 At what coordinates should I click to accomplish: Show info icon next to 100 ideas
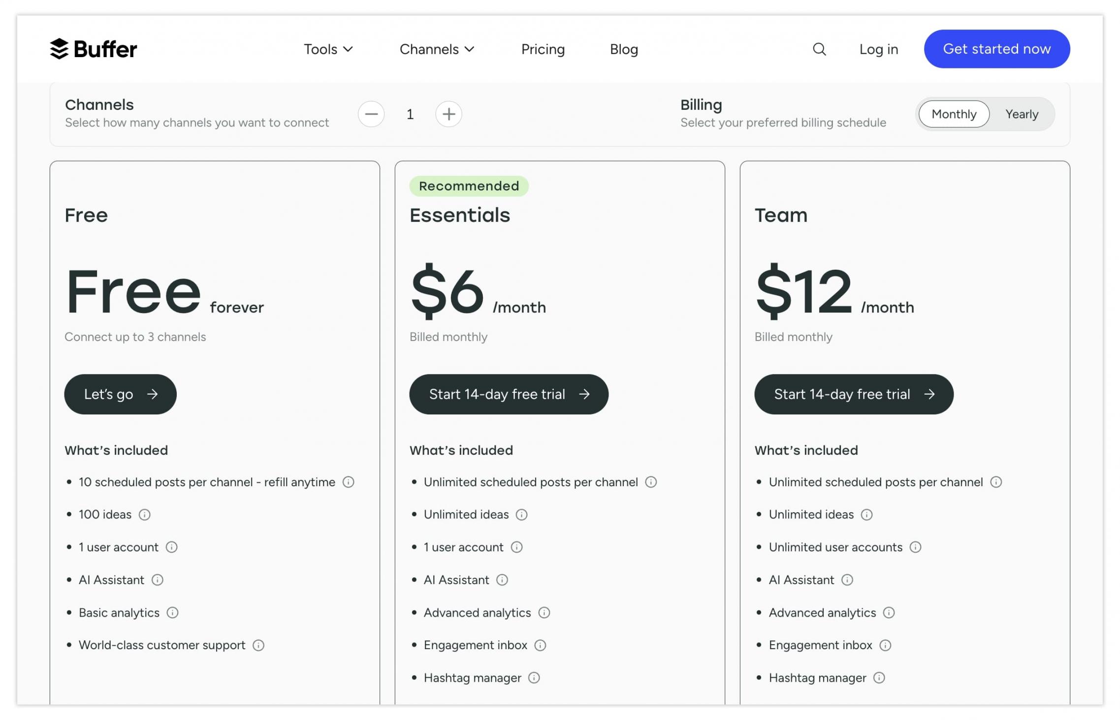[144, 514]
